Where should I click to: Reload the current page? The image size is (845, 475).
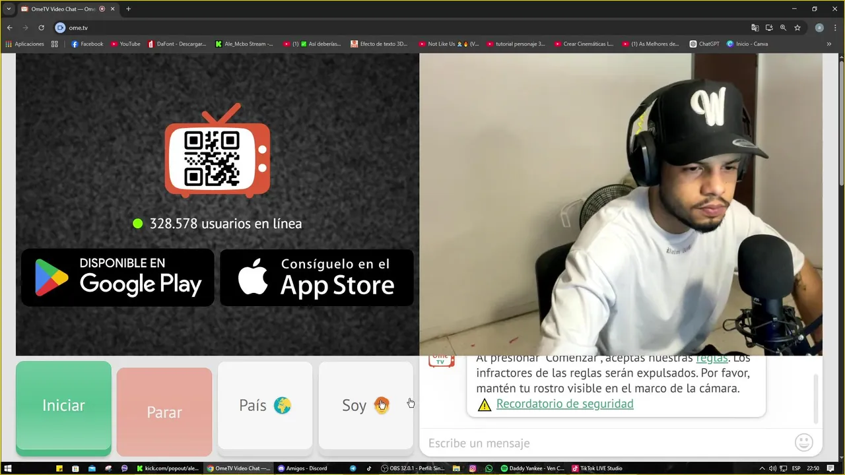[41, 28]
